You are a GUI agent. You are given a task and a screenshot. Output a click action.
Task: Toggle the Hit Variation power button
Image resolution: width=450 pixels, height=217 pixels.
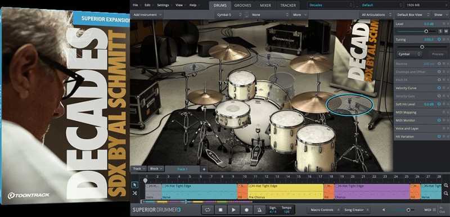[x=439, y=137]
